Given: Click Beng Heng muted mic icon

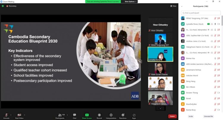Looking at the screenshot, I should pyautogui.click(x=215, y=81).
